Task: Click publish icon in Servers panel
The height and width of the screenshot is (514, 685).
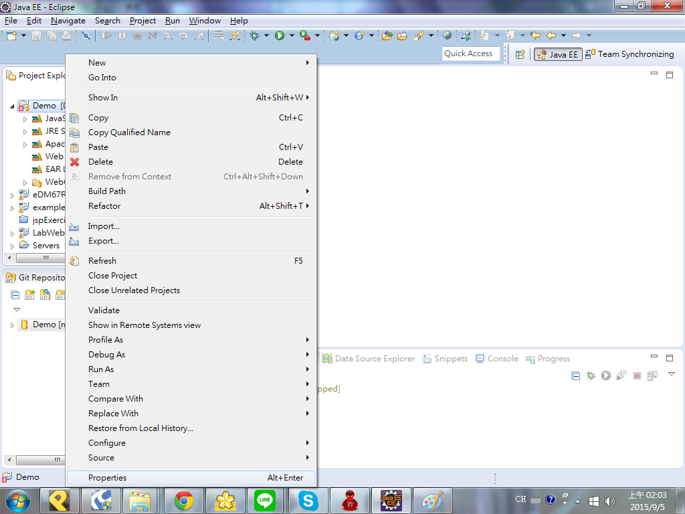Action: 653,375
